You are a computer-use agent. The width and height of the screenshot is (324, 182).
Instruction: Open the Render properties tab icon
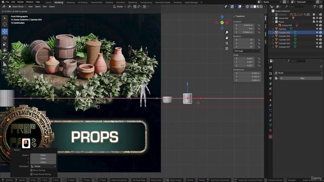pyautogui.click(x=270, y=73)
